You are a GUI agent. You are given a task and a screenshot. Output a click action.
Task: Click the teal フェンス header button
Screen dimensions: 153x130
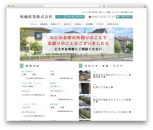(x=60, y=17)
